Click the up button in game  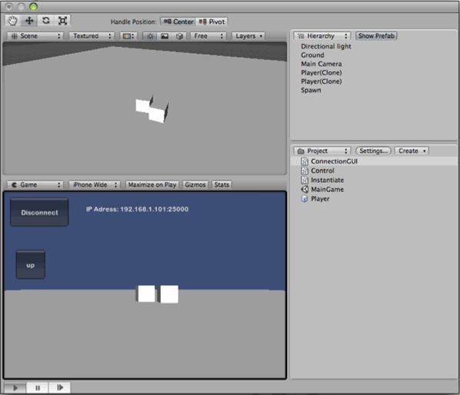(31, 265)
